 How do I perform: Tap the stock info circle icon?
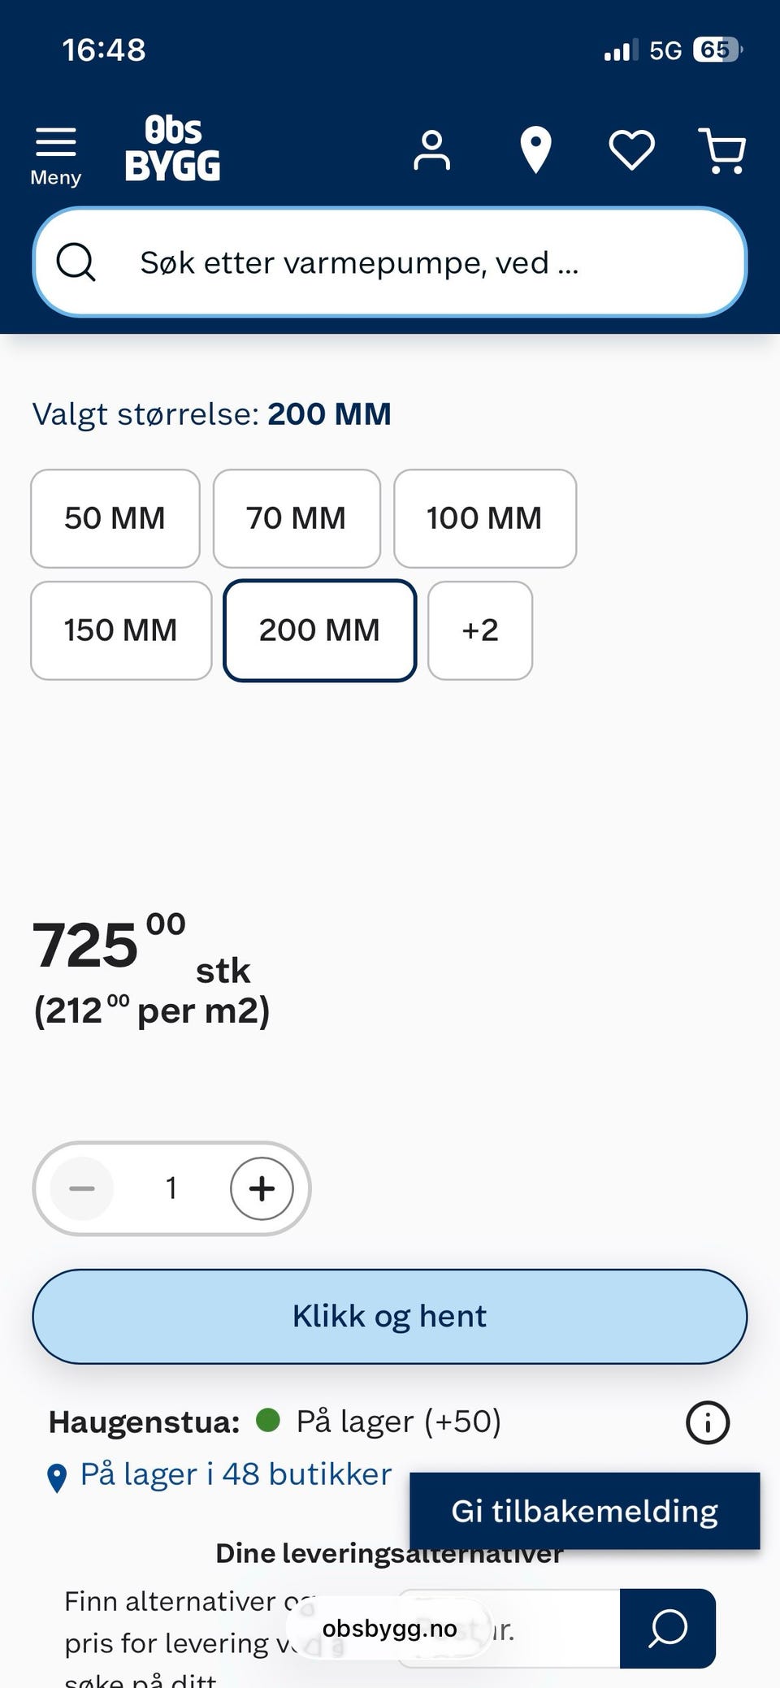click(x=708, y=1422)
